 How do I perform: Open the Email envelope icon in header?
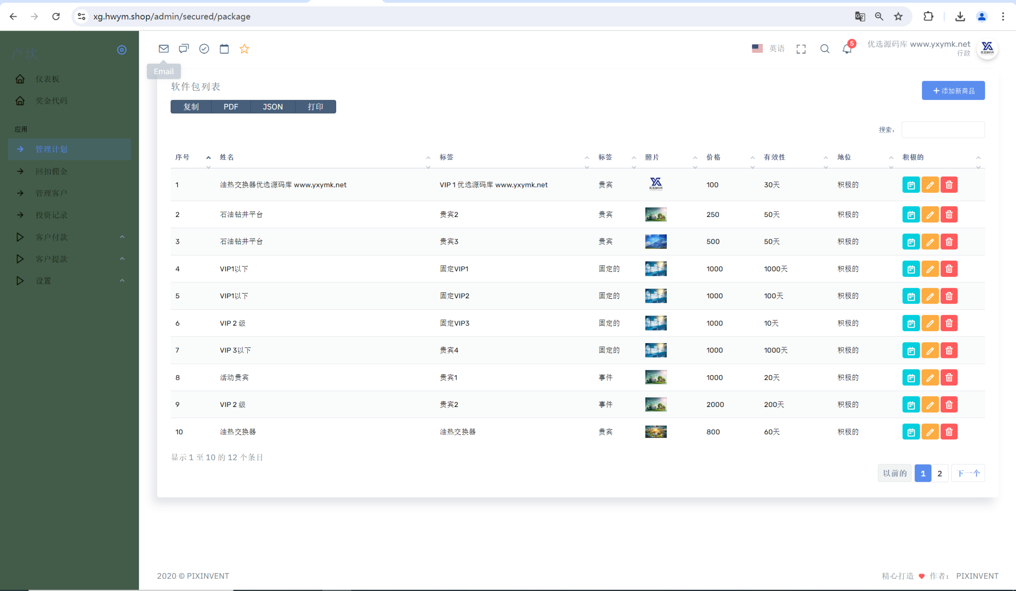click(163, 49)
